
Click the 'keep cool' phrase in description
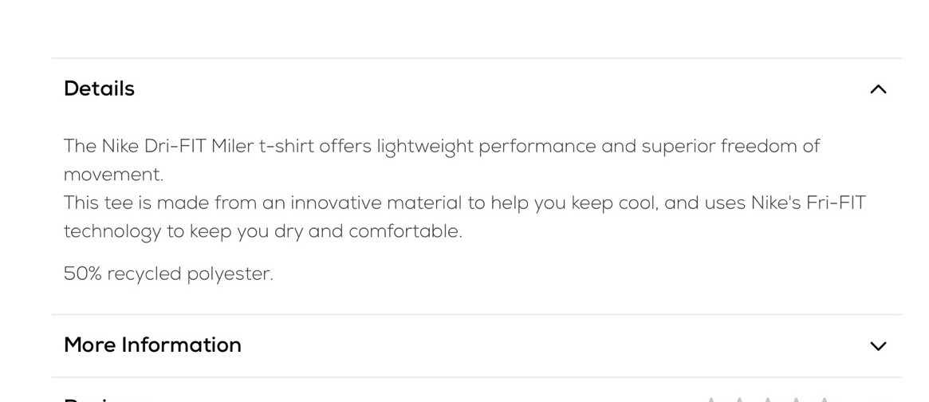click(x=615, y=203)
